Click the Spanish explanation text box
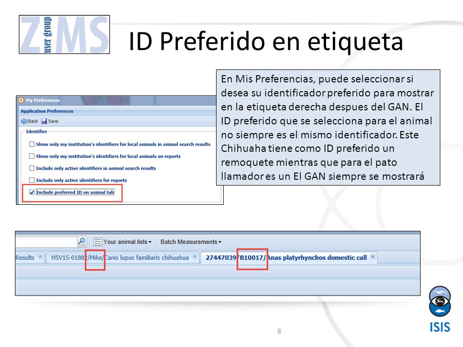The height and width of the screenshot is (347, 463). point(328,127)
